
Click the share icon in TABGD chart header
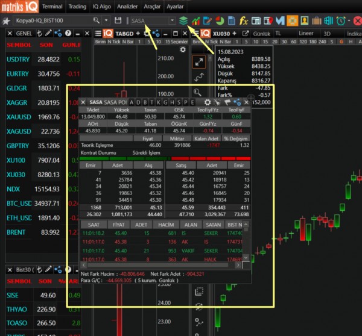pos(156,34)
